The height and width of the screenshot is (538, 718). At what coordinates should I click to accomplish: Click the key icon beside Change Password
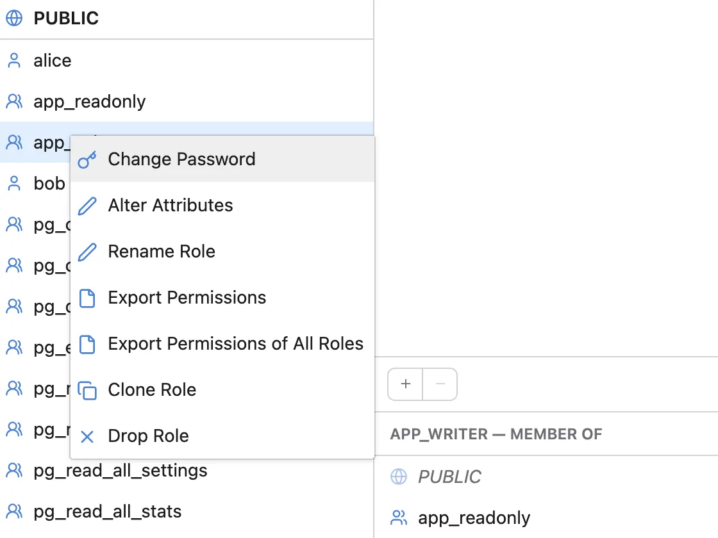click(87, 159)
